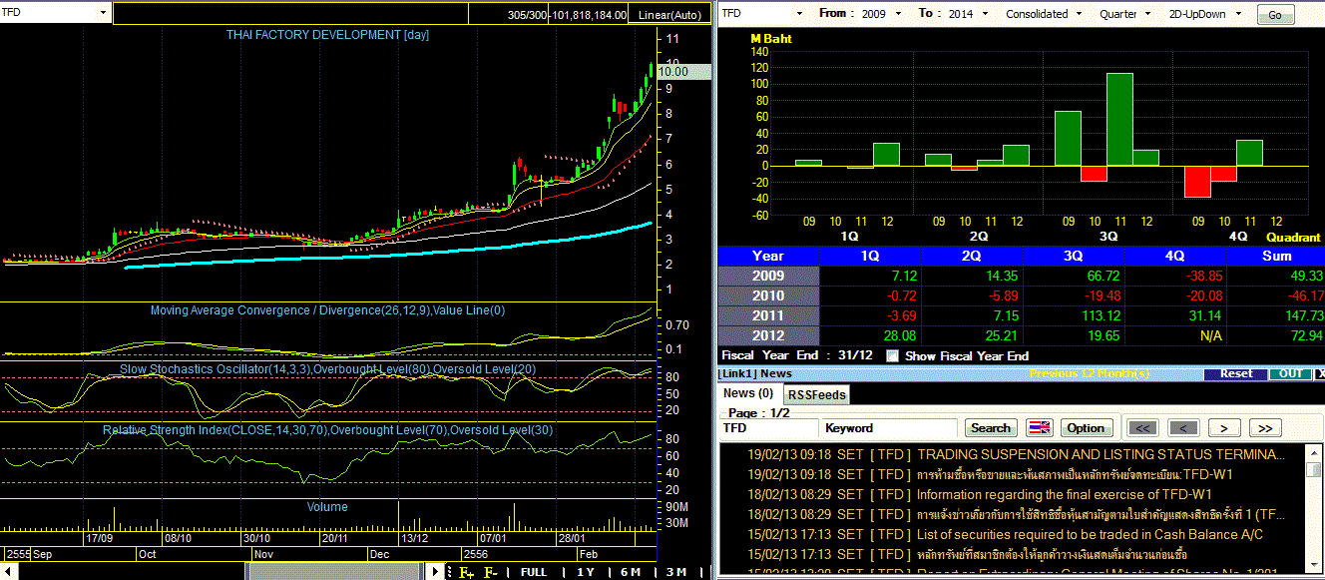Click the Search news button
The image size is (1325, 580).
click(991, 428)
